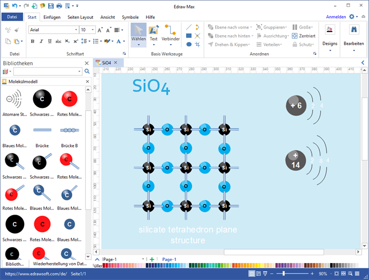Toggle bold text formatting

[33, 41]
